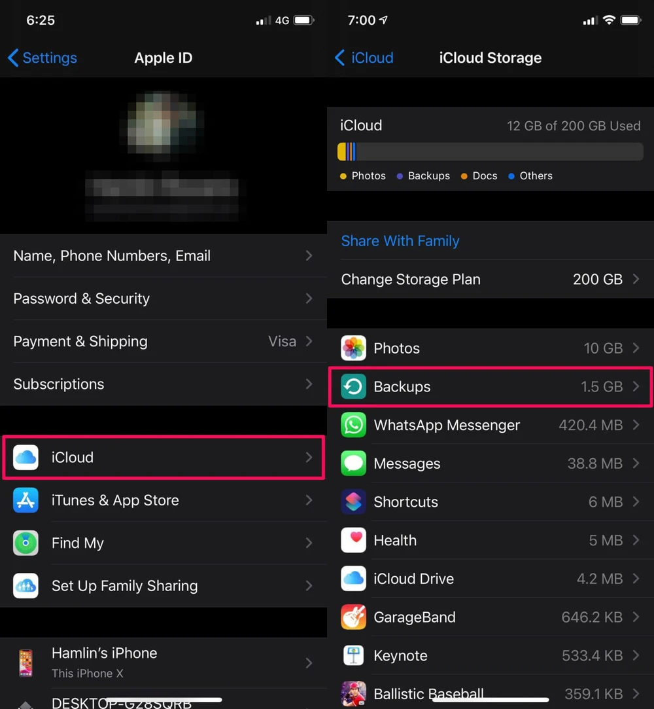Tap the red Health heart icon
This screenshot has width=654, height=709.
coord(353,540)
